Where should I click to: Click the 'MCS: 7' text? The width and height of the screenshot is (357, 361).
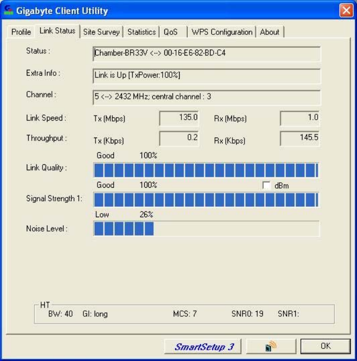185,314
